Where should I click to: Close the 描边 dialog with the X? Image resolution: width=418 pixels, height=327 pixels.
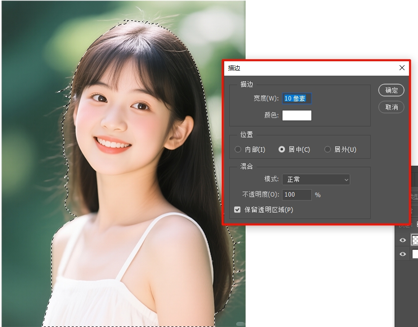pos(403,68)
